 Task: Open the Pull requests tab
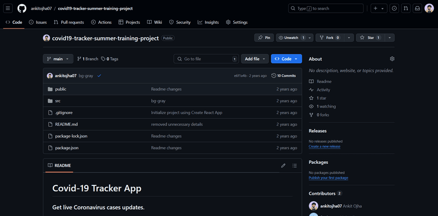point(69,22)
